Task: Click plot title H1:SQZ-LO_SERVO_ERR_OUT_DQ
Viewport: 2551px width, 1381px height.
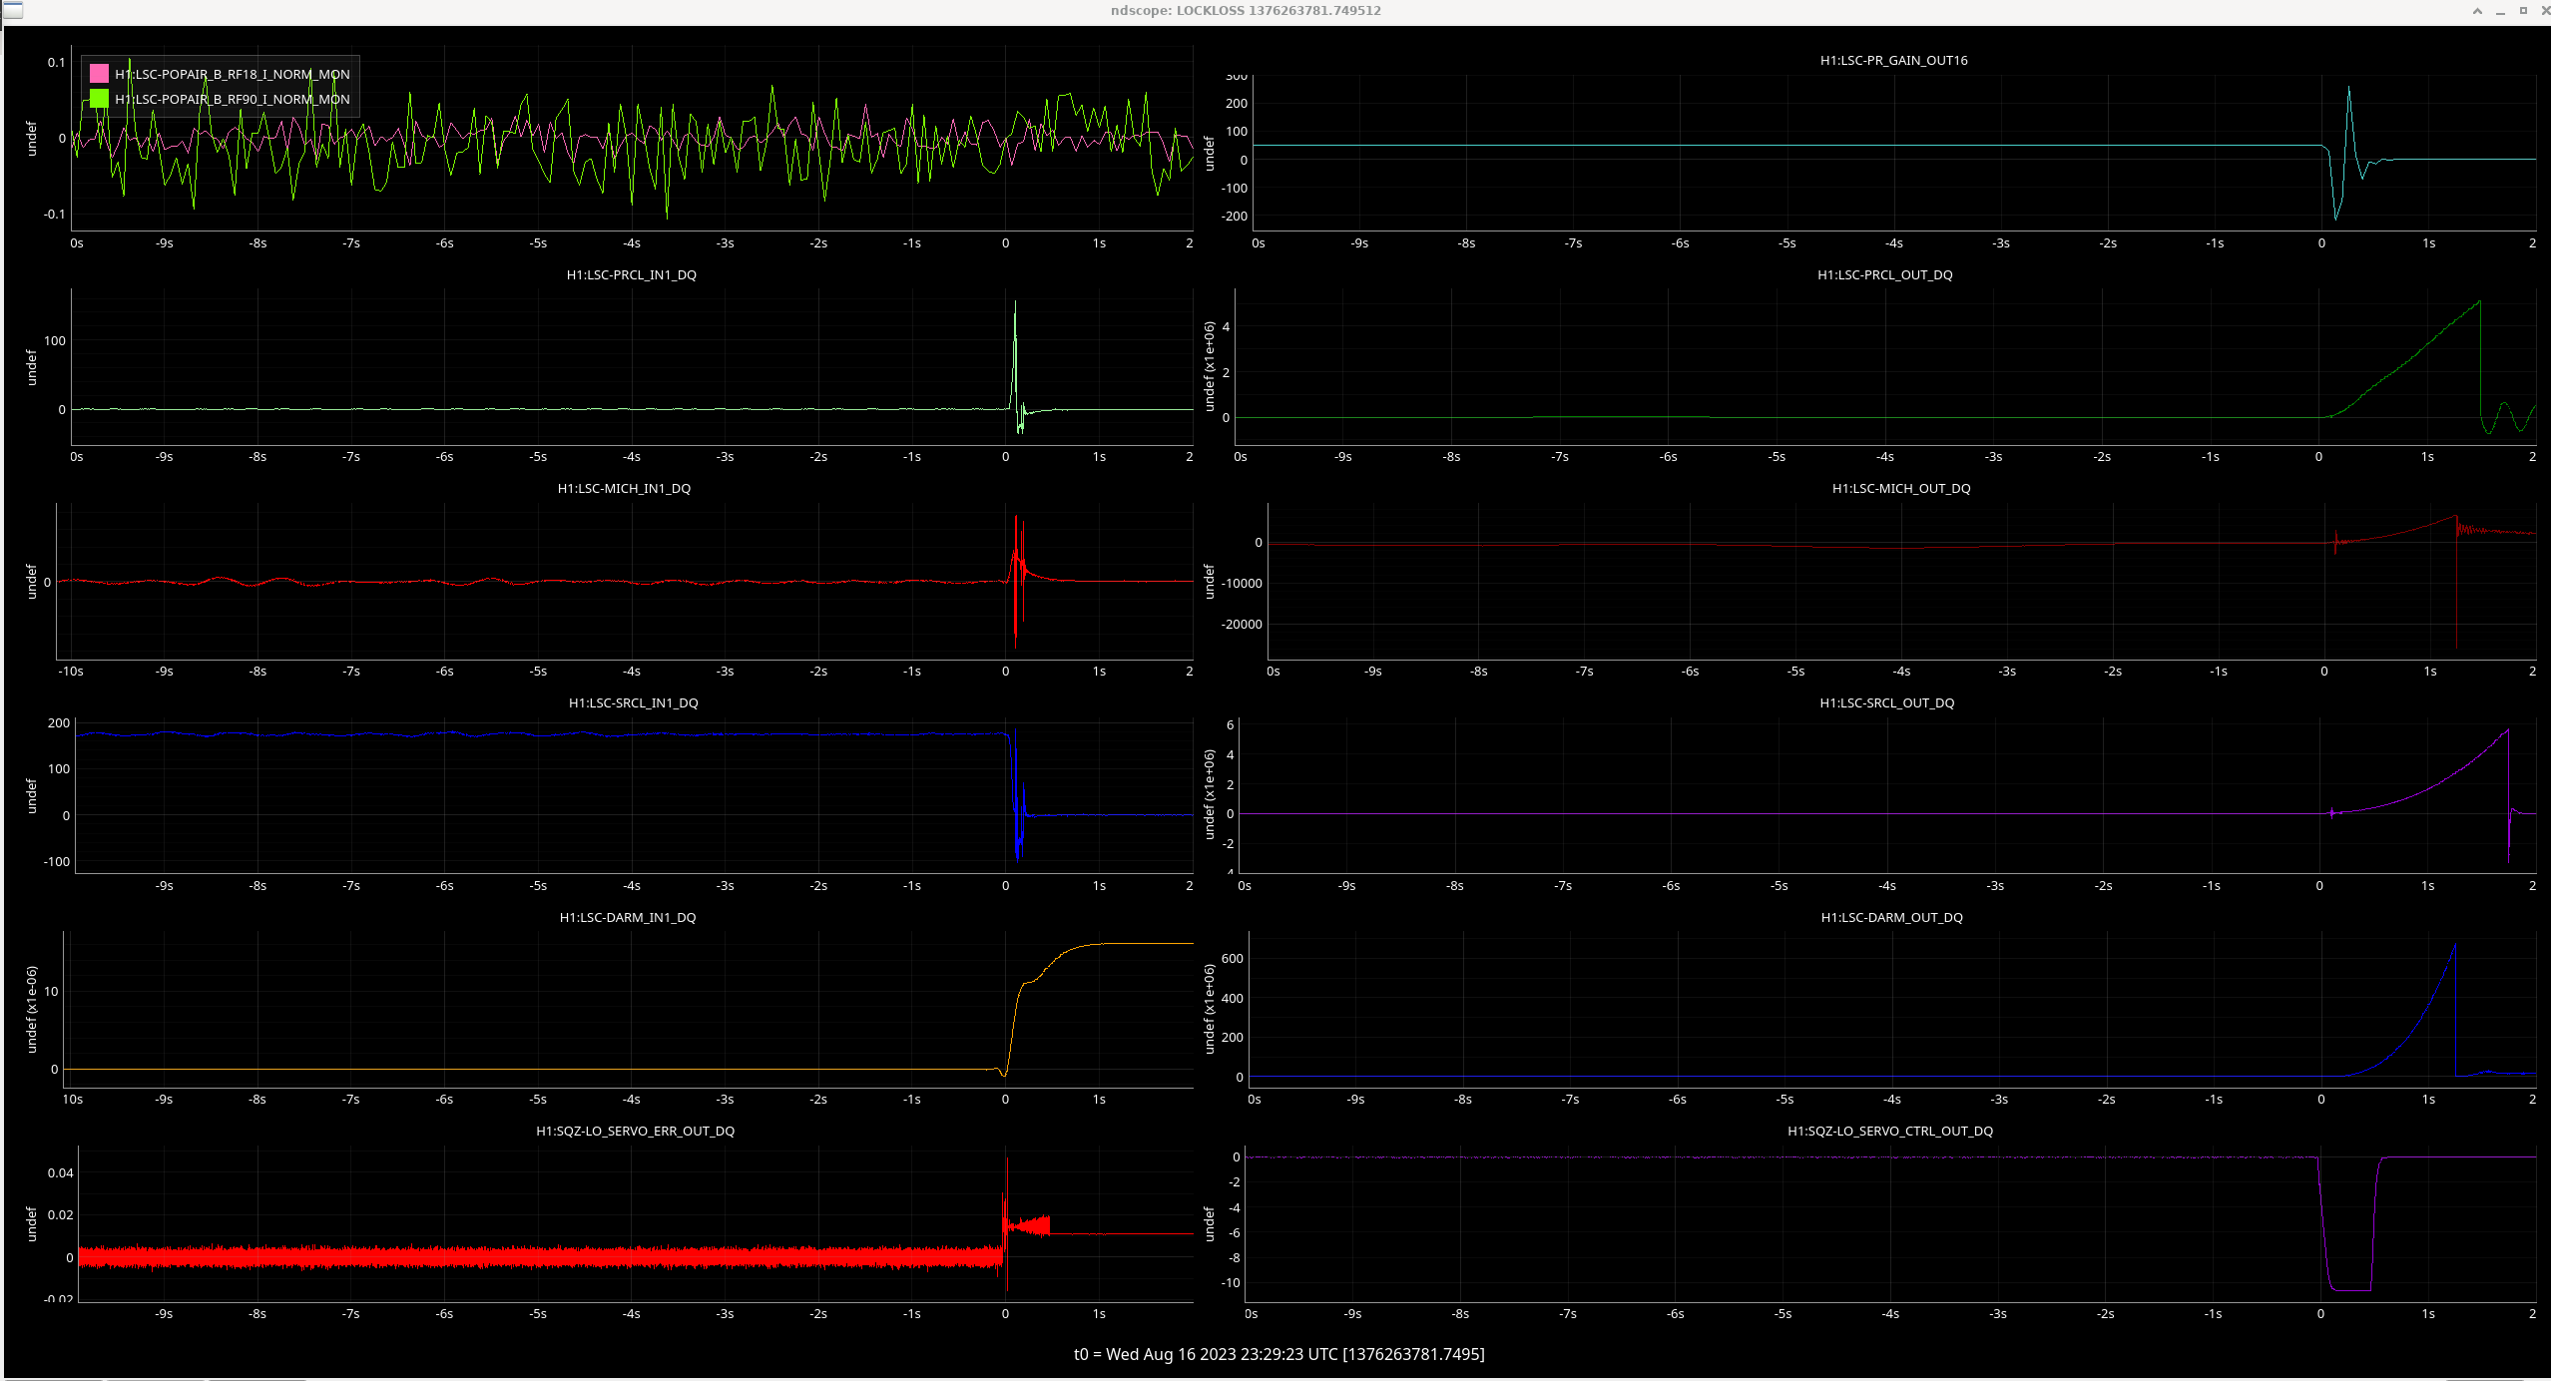Action: click(636, 1131)
